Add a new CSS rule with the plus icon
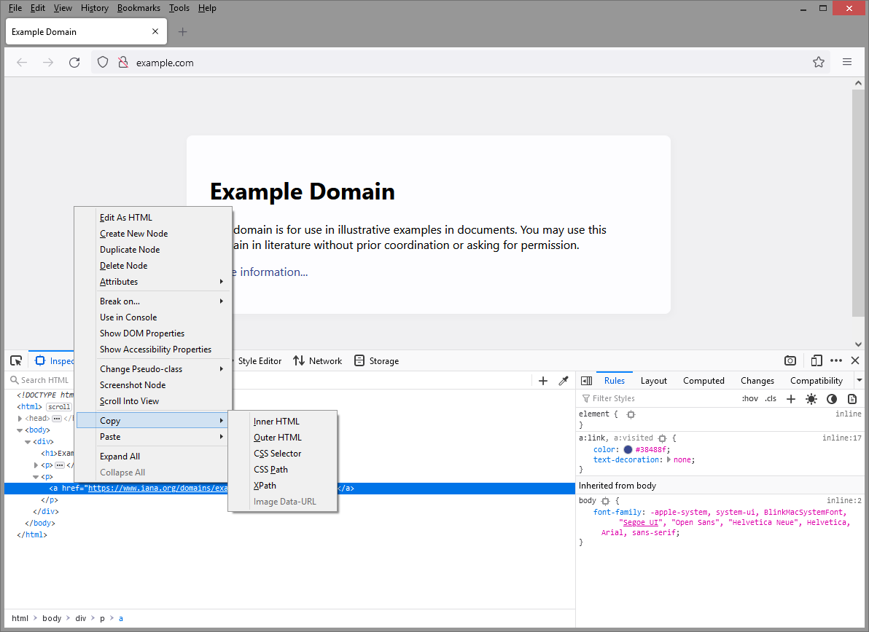 [x=790, y=398]
